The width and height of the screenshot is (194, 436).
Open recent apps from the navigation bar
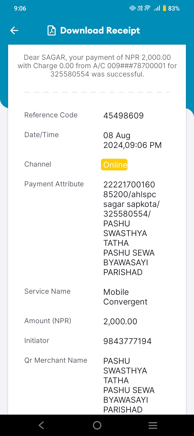[x=153, y=425]
